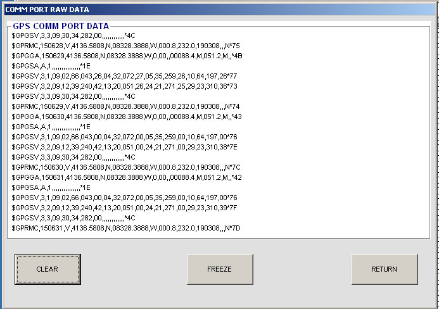Select the $GPRMC,150631 line ending N*7D

[x=126, y=228]
